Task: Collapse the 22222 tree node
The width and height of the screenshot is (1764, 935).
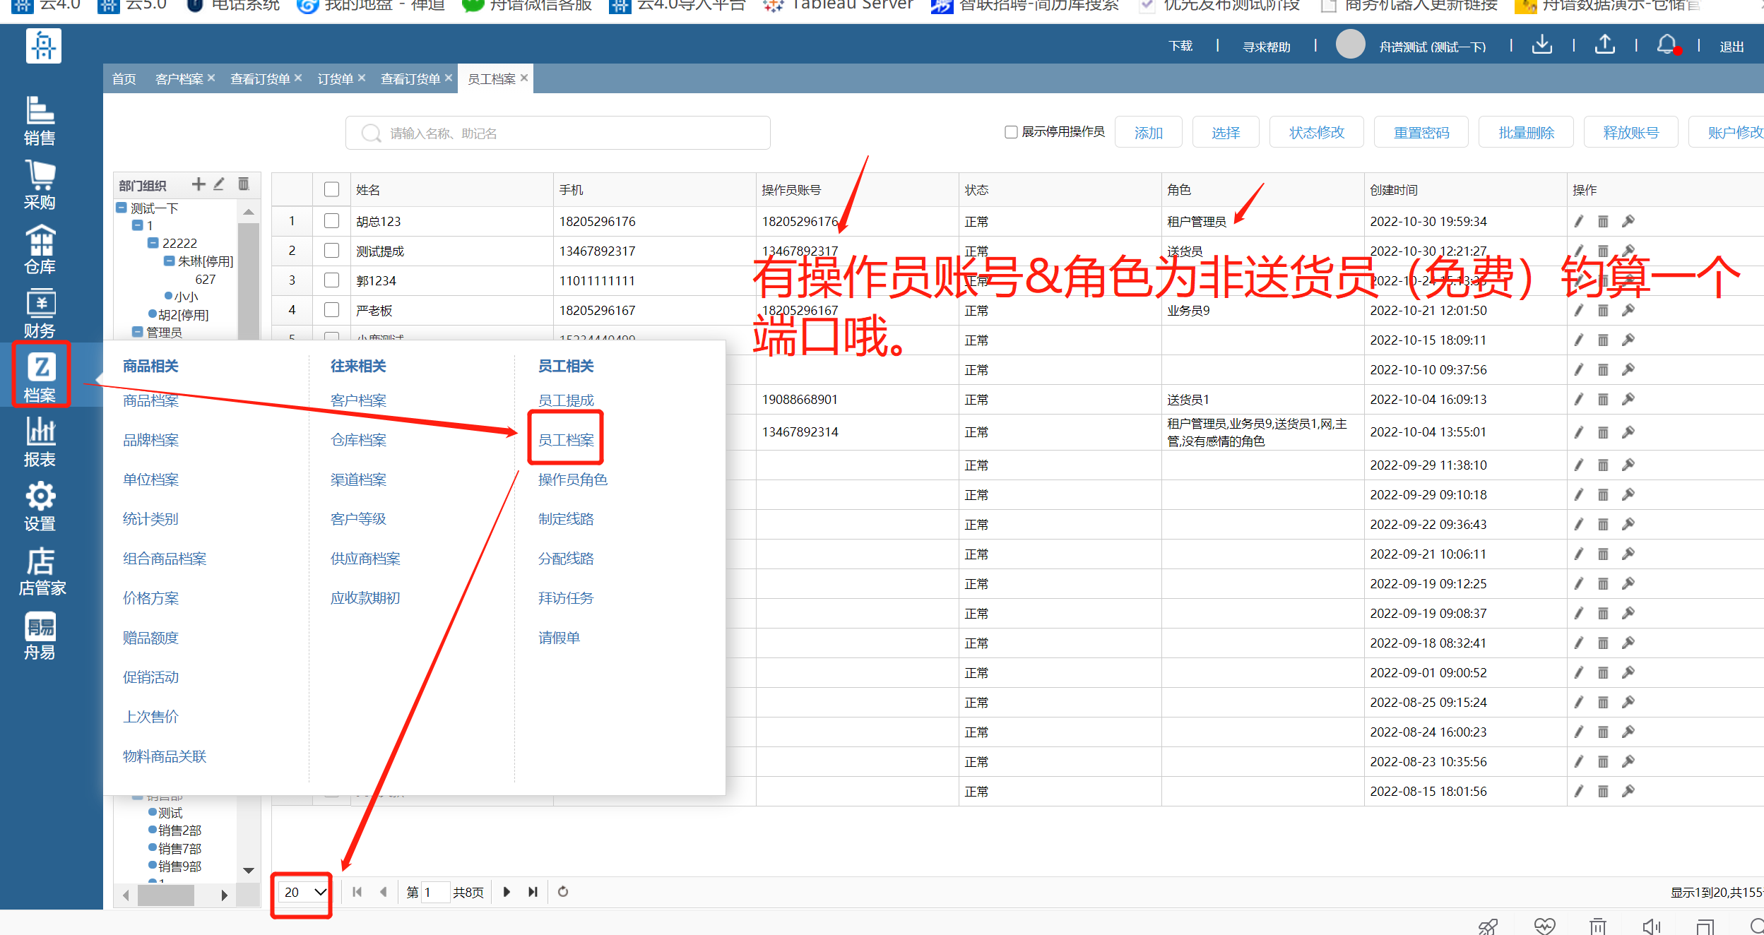Action: (153, 243)
